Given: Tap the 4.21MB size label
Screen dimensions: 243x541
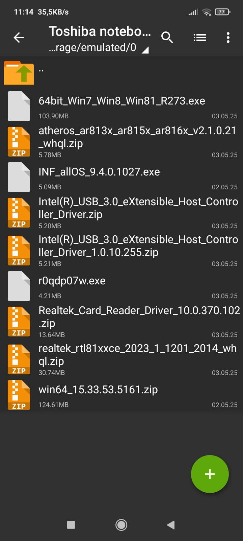Looking at the screenshot, I should pos(50,296).
